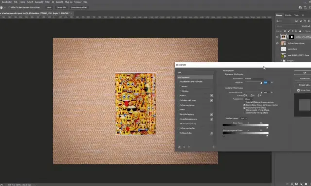Image resolution: width=311 pixels, height=186 pixels.
Task: Enable Ebenenmaske verbirgt Effekte checkbox
Action: 244,110
